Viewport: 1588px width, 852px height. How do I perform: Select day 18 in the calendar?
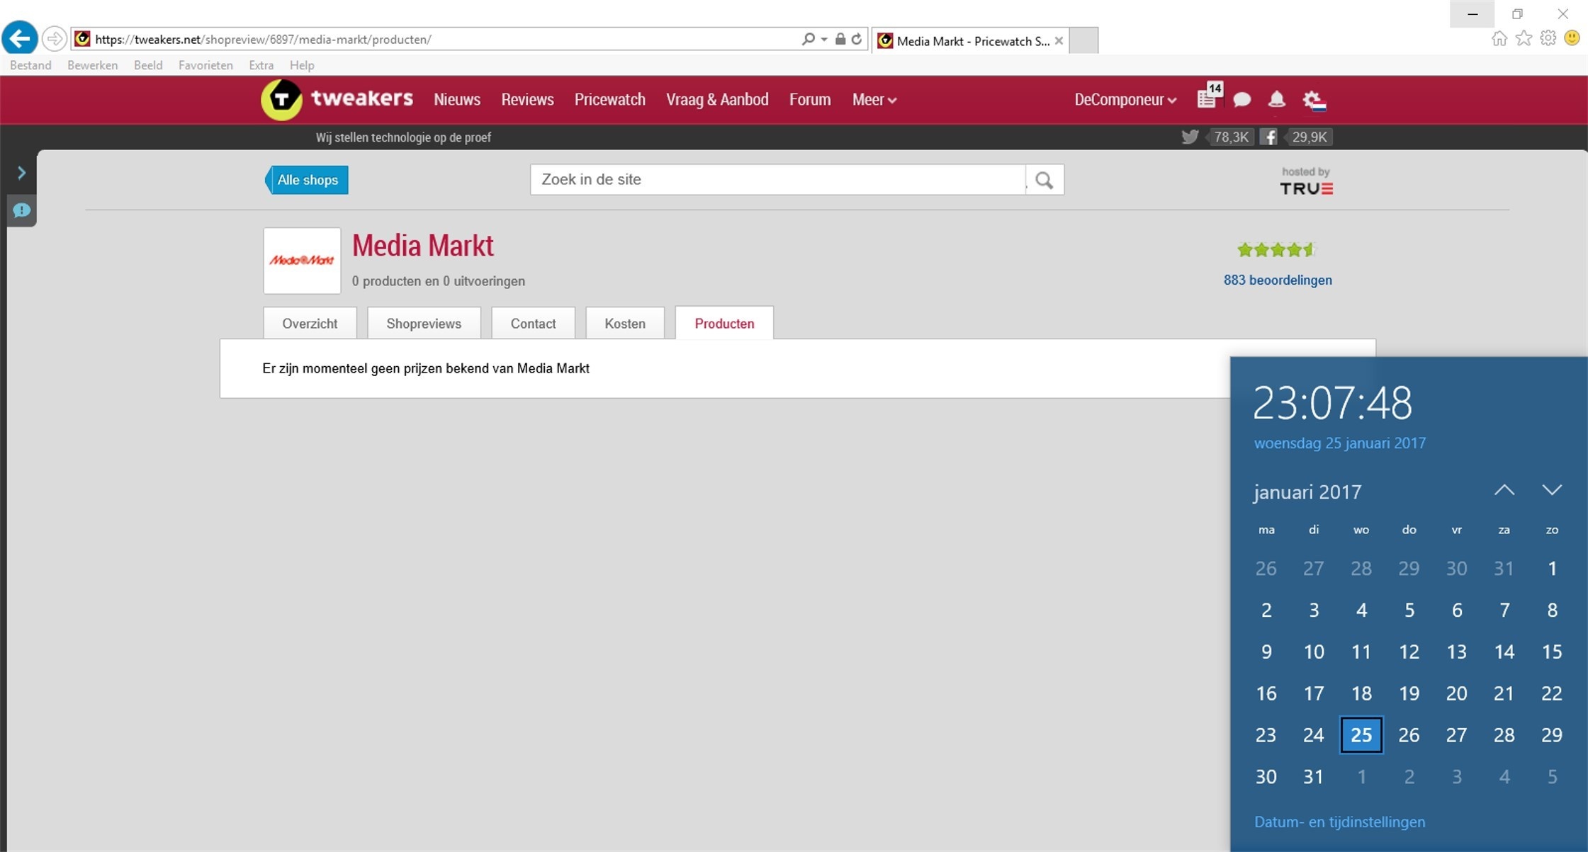click(1361, 693)
